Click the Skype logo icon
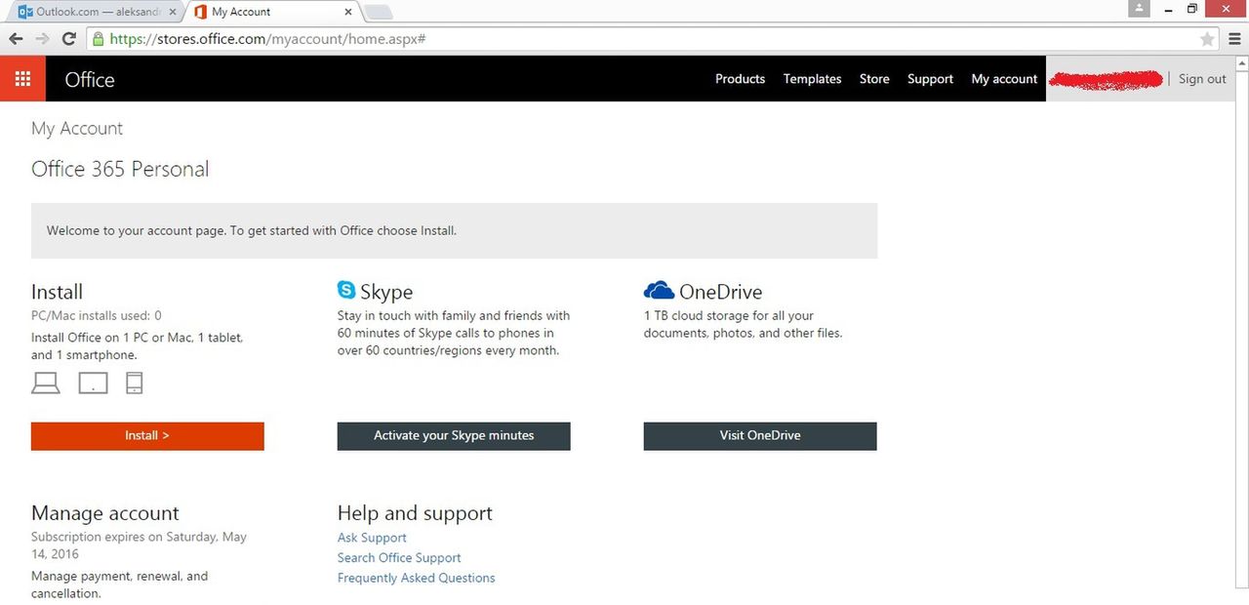1249x605 pixels. point(346,290)
